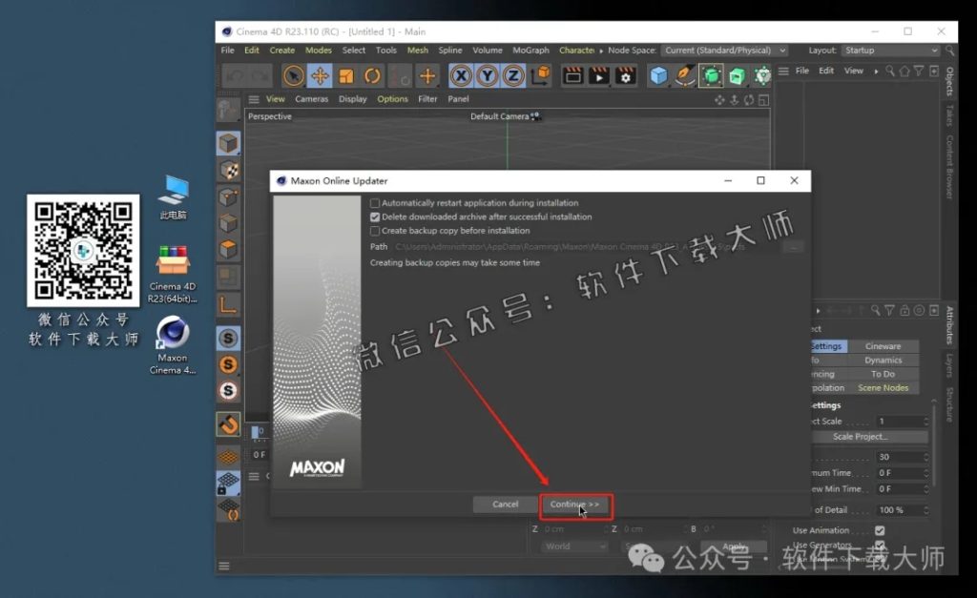This screenshot has width=977, height=598.
Task: Open the spline Pen tool icon
Action: (684, 75)
